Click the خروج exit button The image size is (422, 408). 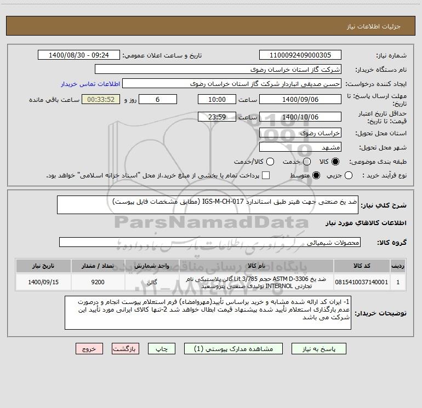click(x=89, y=349)
